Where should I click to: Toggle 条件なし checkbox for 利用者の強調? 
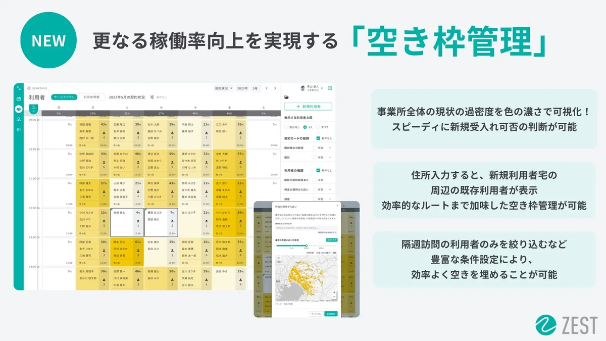[x=318, y=170]
